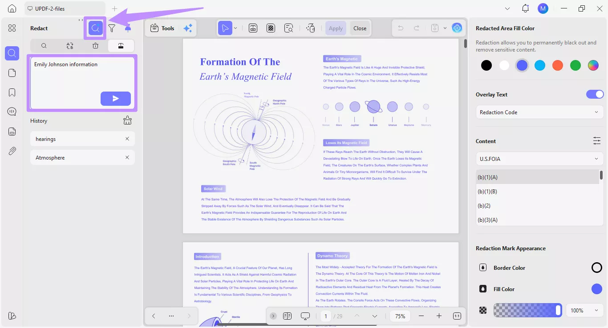Select 'hearings' history entry
This screenshot has width=608, height=328.
pyautogui.click(x=82, y=139)
